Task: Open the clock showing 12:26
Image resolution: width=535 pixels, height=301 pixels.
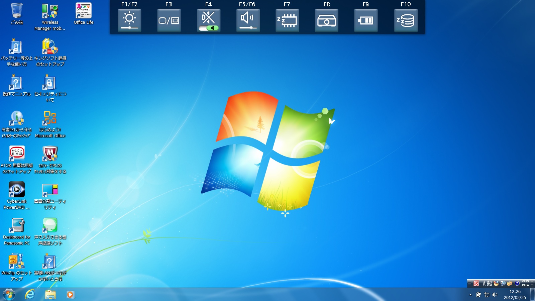Action: pos(515,295)
